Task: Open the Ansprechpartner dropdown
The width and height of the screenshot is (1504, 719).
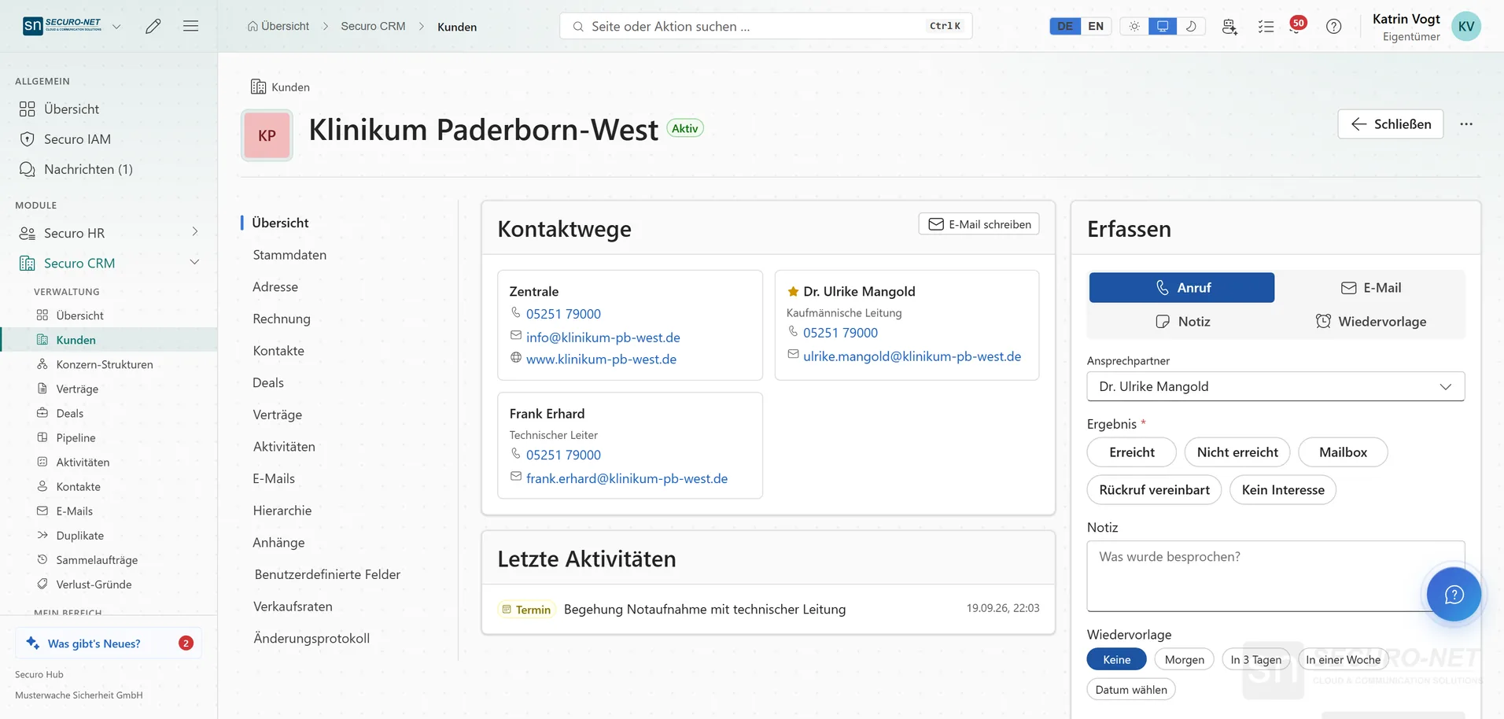Action: (1276, 386)
